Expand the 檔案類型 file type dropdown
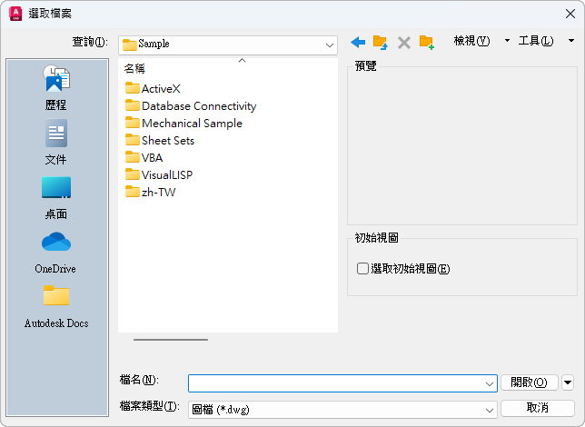This screenshot has width=585, height=427. (490, 408)
